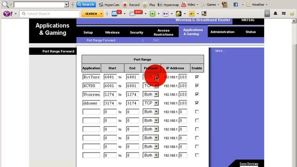The image size is (297, 167).
Task: Check Enable in the last row
Action: 197,155
